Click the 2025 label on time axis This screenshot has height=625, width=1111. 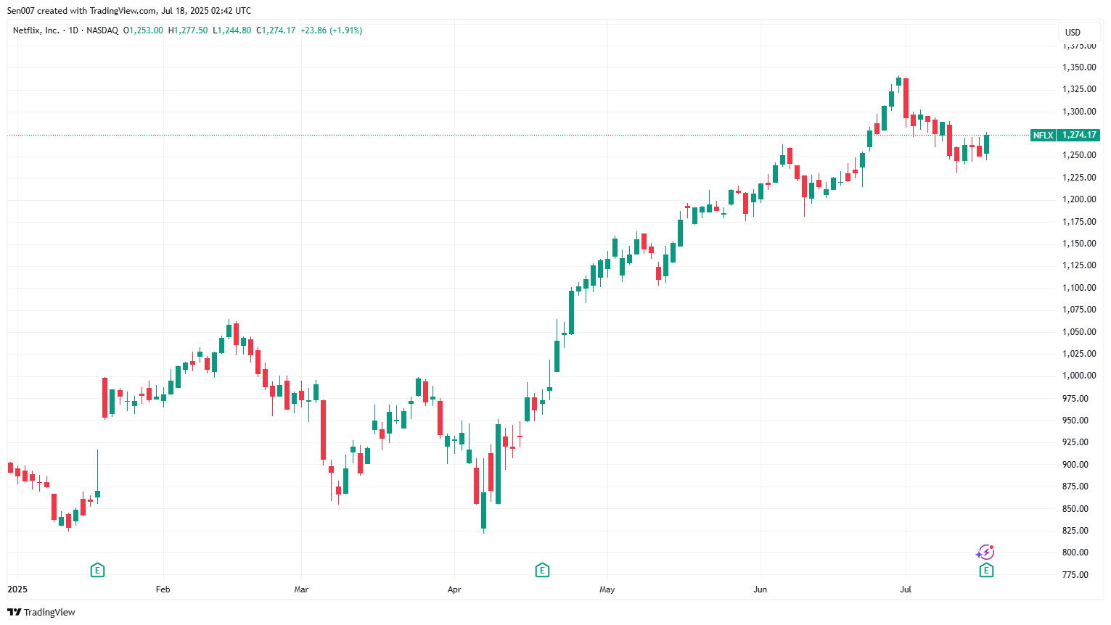(17, 589)
